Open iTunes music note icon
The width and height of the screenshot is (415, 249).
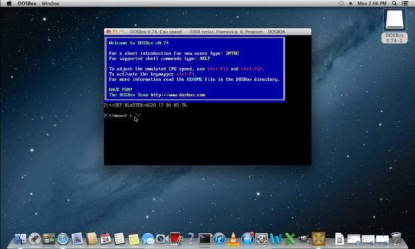tap(219, 238)
